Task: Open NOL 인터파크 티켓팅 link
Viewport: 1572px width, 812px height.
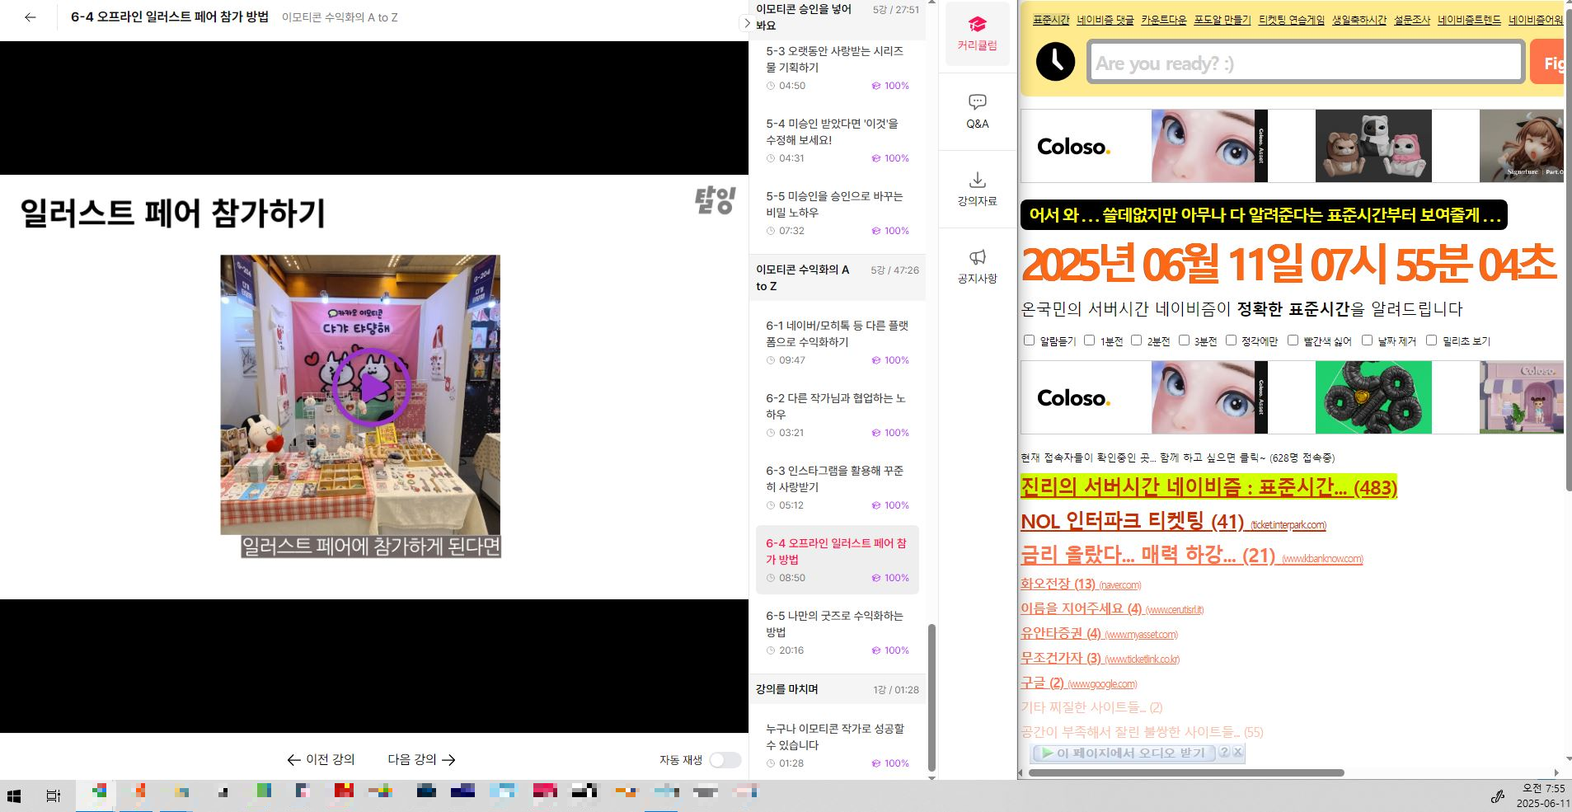Action: (1173, 522)
